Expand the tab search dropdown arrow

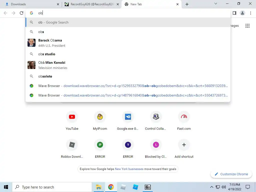click(216, 3)
